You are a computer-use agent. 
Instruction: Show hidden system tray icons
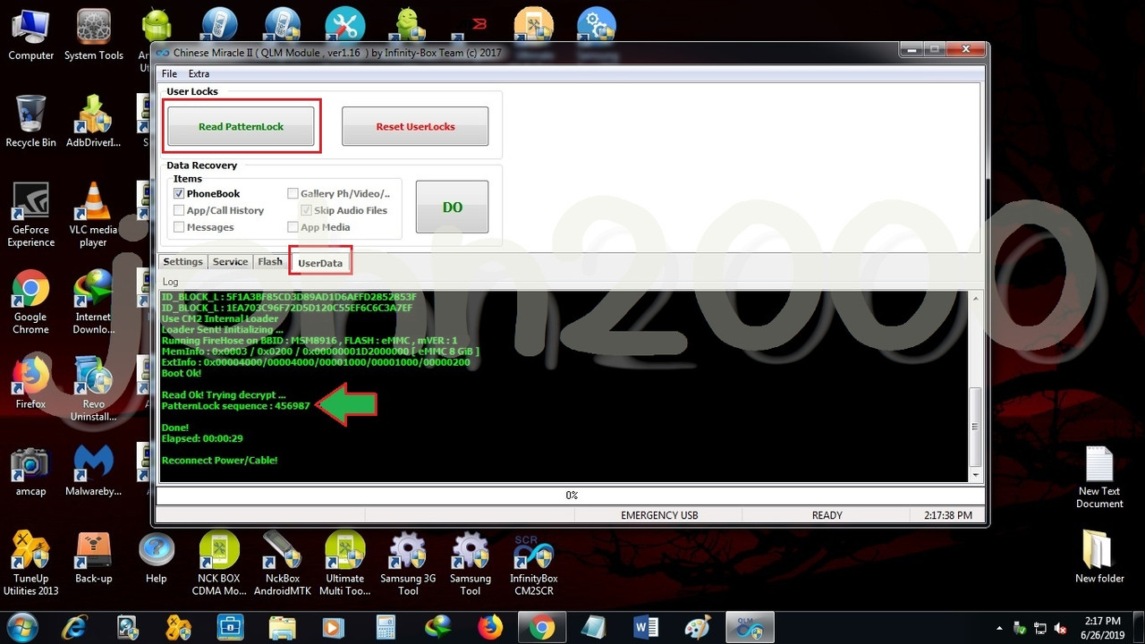click(997, 628)
